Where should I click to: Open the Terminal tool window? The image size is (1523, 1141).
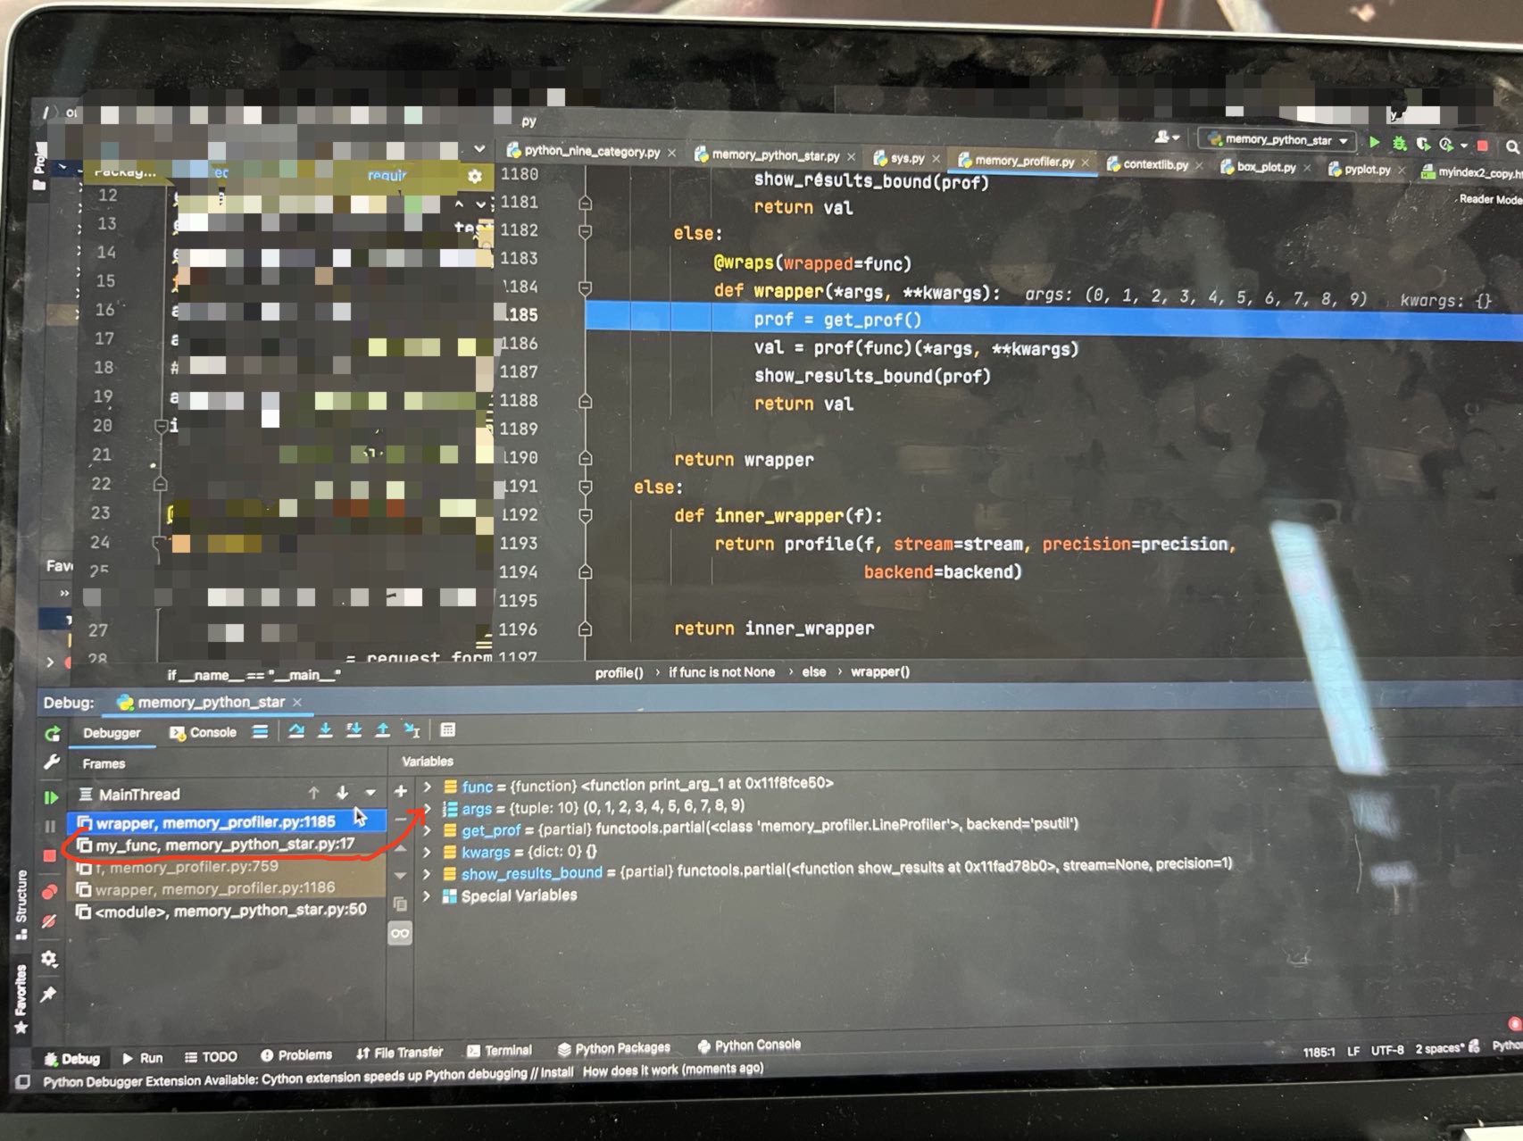click(x=499, y=1051)
